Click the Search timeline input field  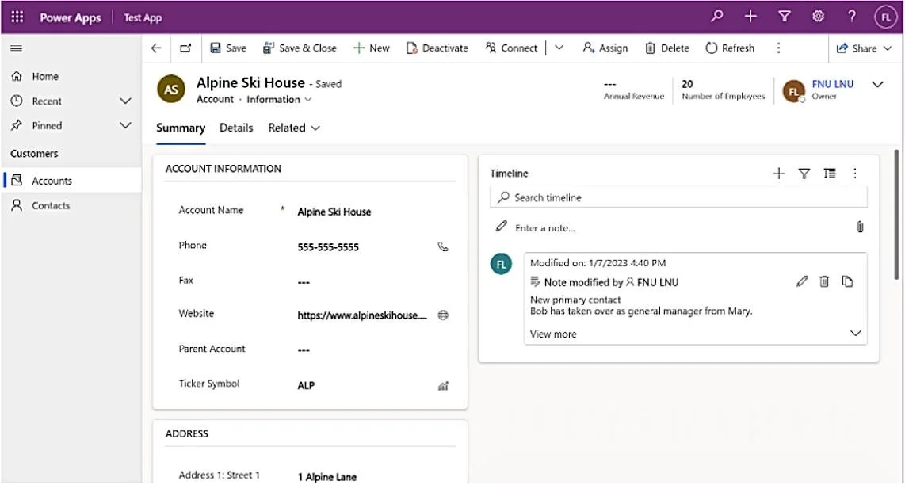coord(678,197)
